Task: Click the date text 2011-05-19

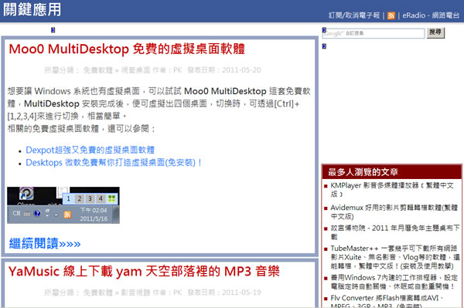Action: pos(241,293)
